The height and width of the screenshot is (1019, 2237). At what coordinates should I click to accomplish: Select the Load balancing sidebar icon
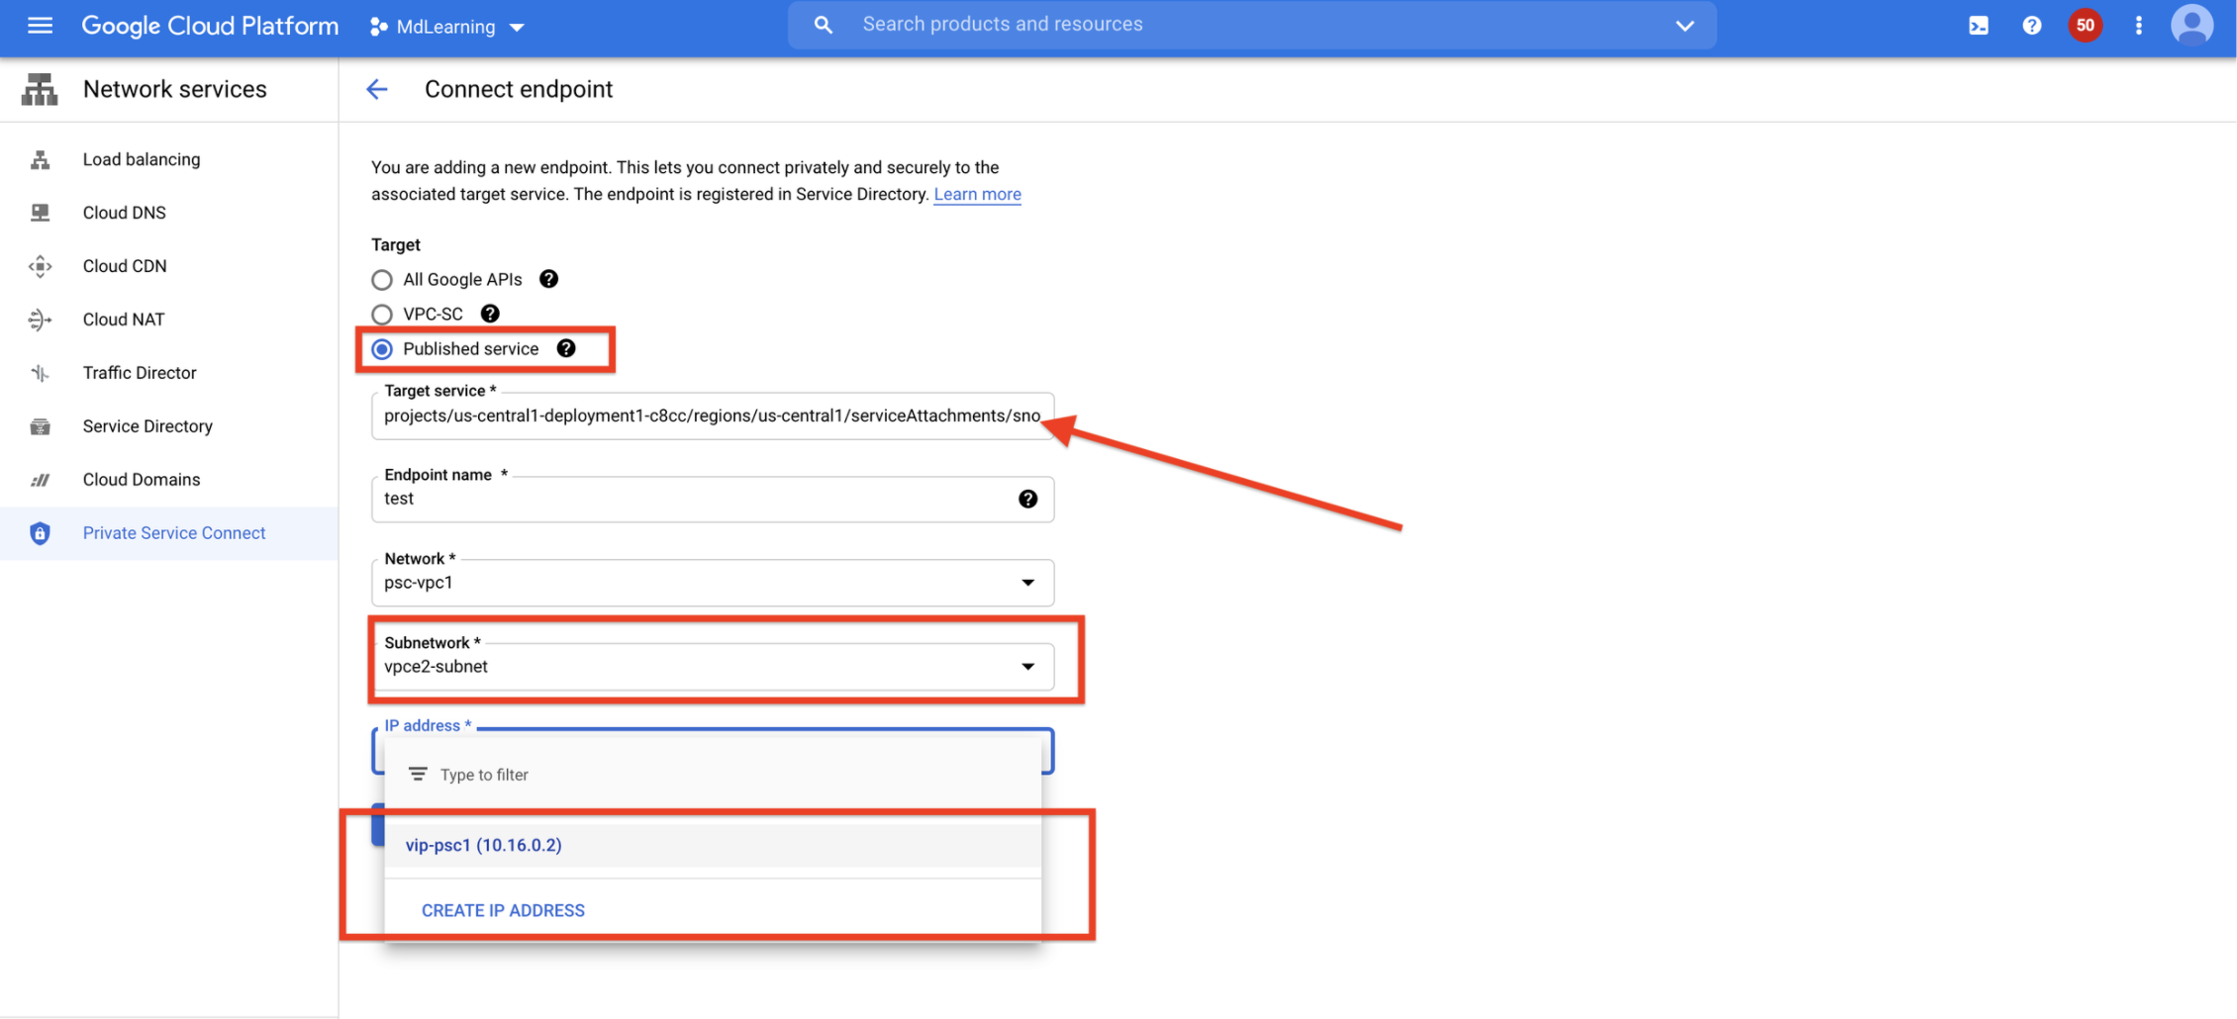click(40, 159)
